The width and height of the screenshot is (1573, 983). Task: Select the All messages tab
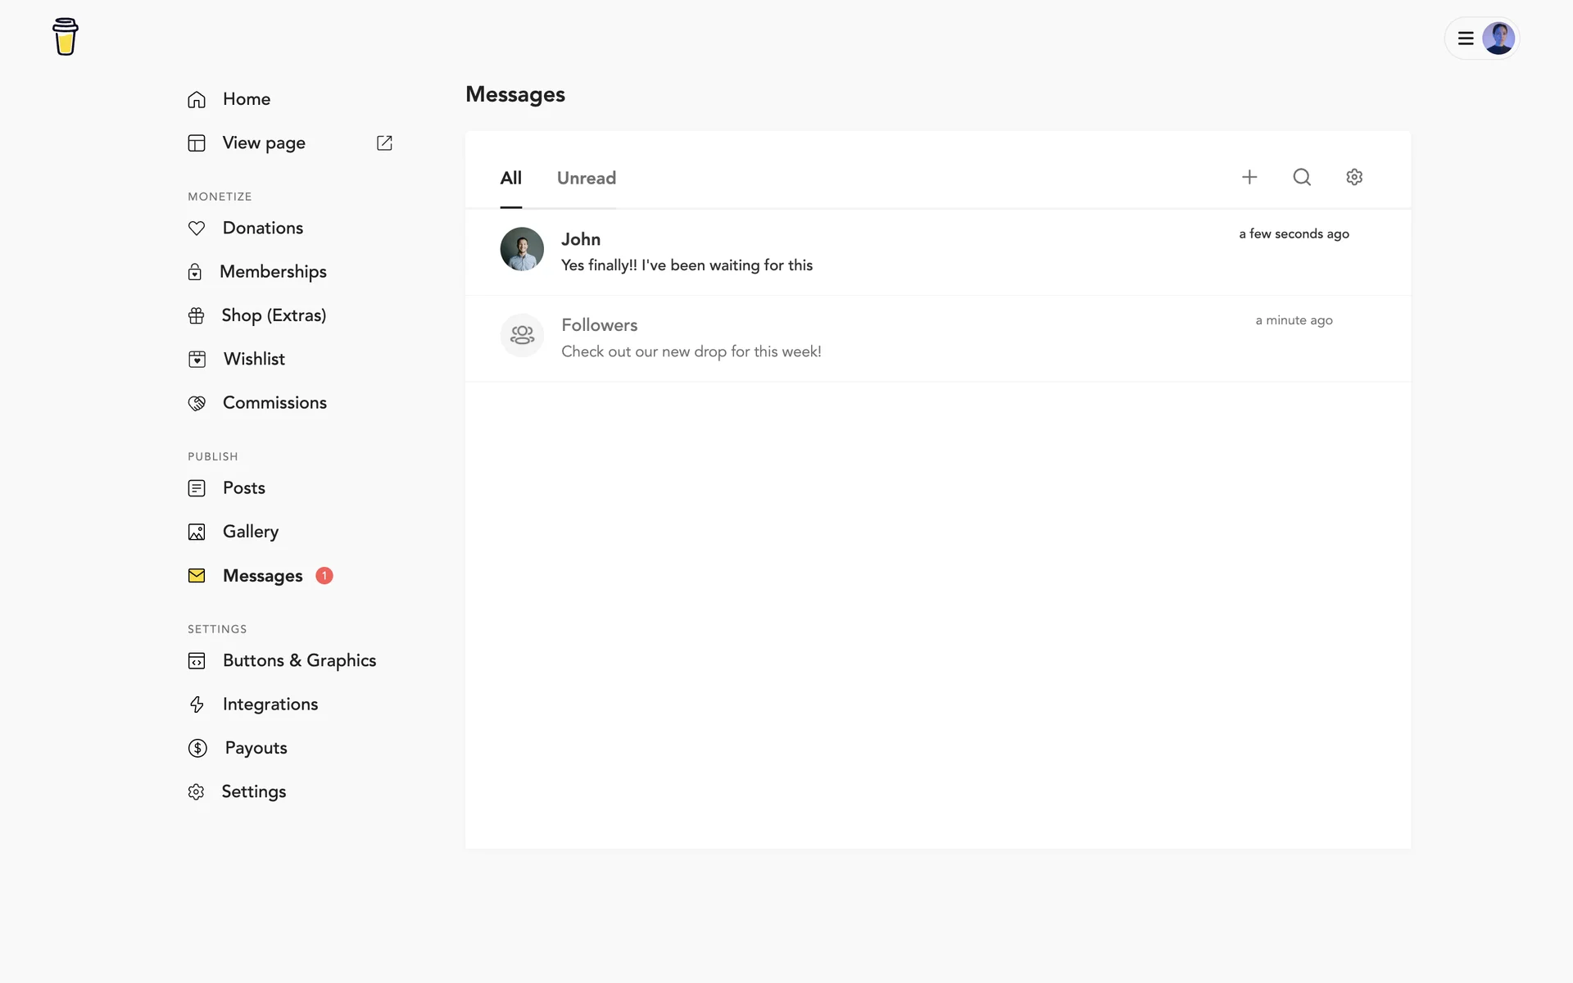click(510, 179)
